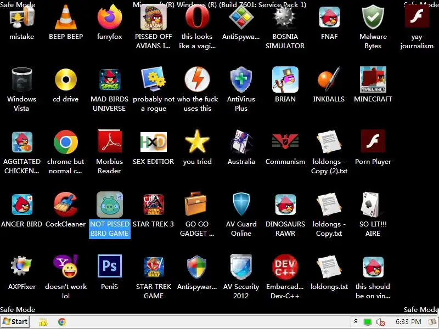This screenshot has height=329, width=439.
Task: Open 'AGGITATED CHICKEN' Rio icon
Action: (x=22, y=142)
